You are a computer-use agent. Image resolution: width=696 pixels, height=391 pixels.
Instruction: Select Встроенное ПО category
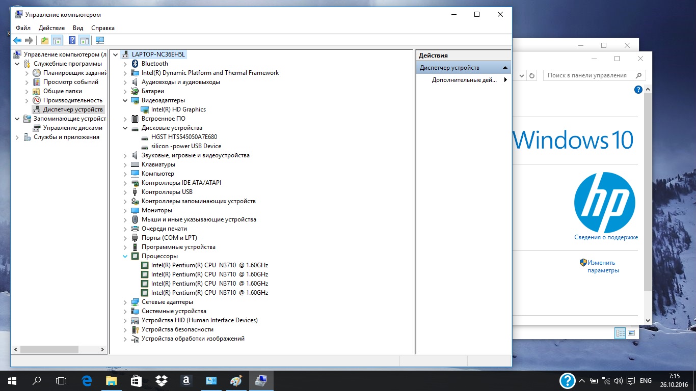(x=163, y=119)
